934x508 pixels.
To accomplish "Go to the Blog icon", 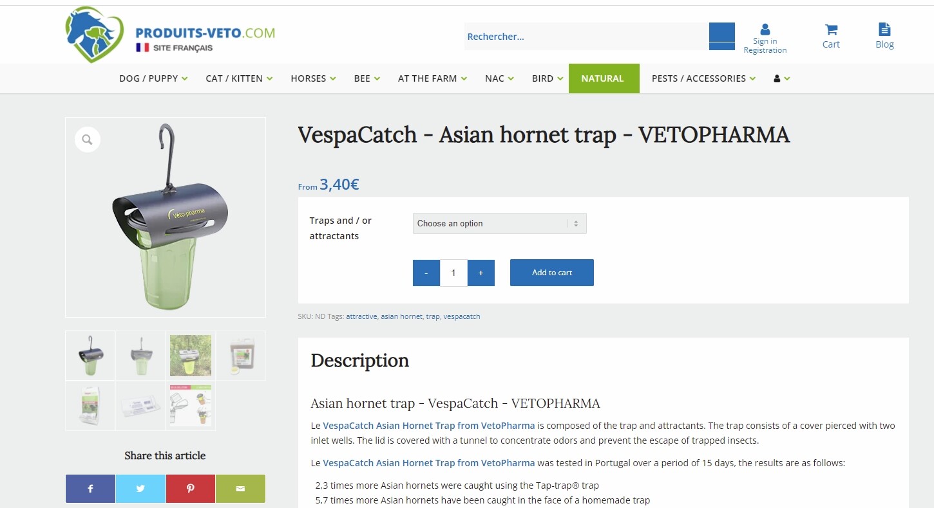I will [884, 36].
